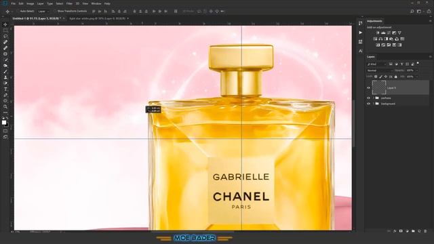Open the background color swatch
Screen dimensions: 434x244
[7, 125]
